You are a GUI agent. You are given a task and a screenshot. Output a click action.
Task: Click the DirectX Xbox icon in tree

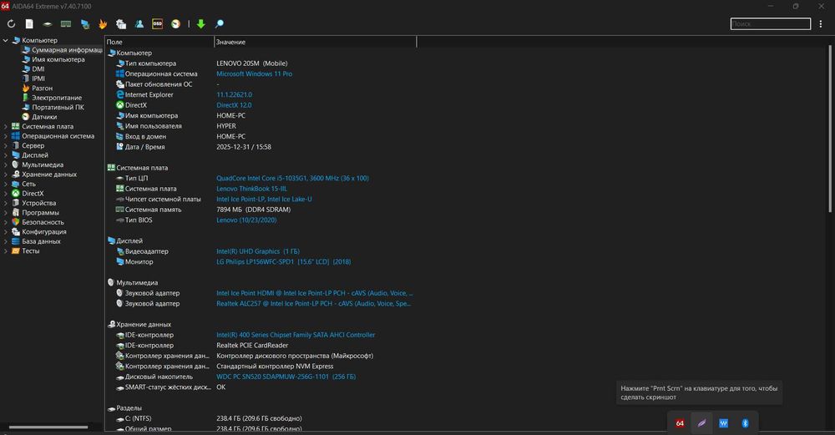point(15,194)
